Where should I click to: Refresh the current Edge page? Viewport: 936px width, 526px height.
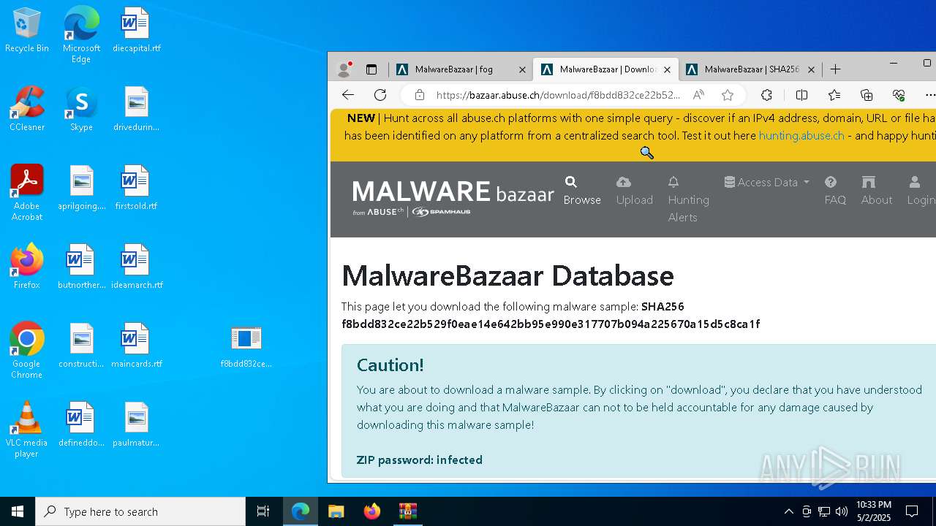pyautogui.click(x=380, y=95)
